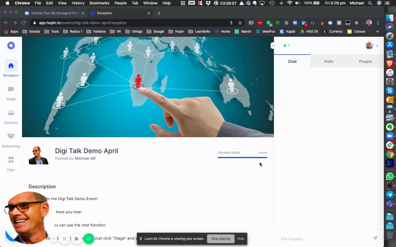Open Evernote from the Dock
396x247 pixels.
(390, 127)
